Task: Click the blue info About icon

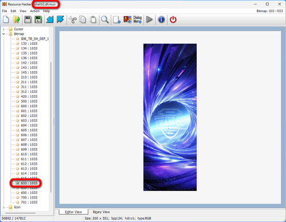Action: (161, 20)
